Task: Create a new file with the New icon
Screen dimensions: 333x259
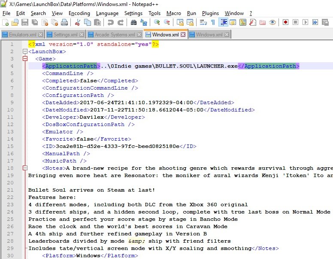Action: point(5,22)
